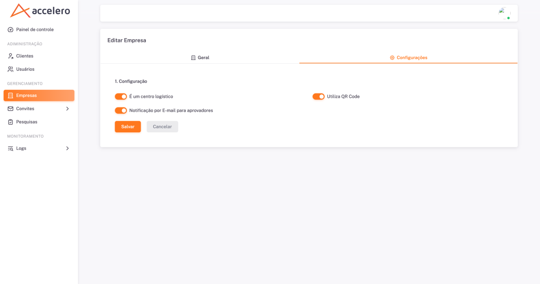The image size is (540, 284).
Task: Open the user avatar in top bar
Action: 504,13
